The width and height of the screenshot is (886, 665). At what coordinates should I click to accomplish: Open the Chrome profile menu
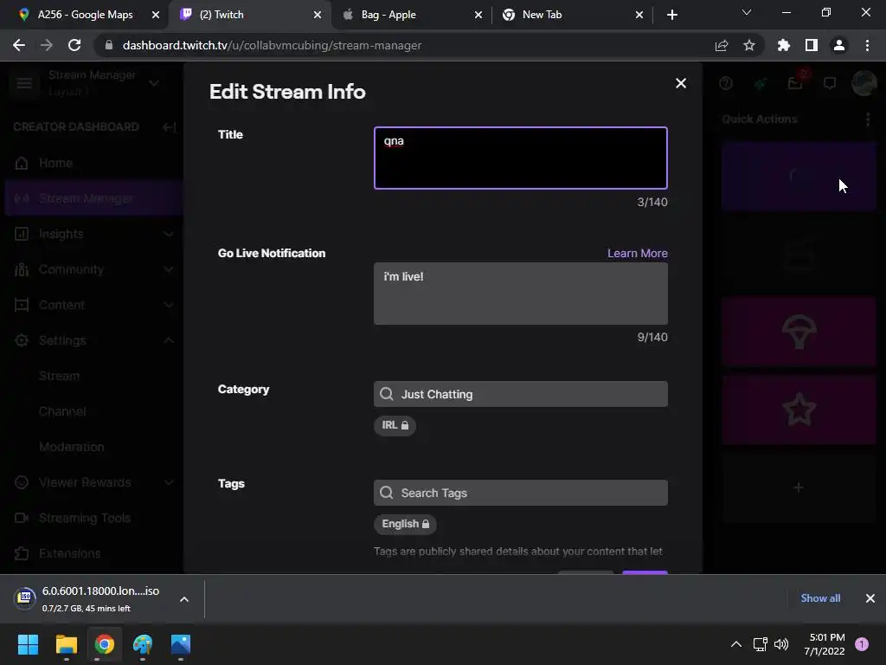click(839, 45)
